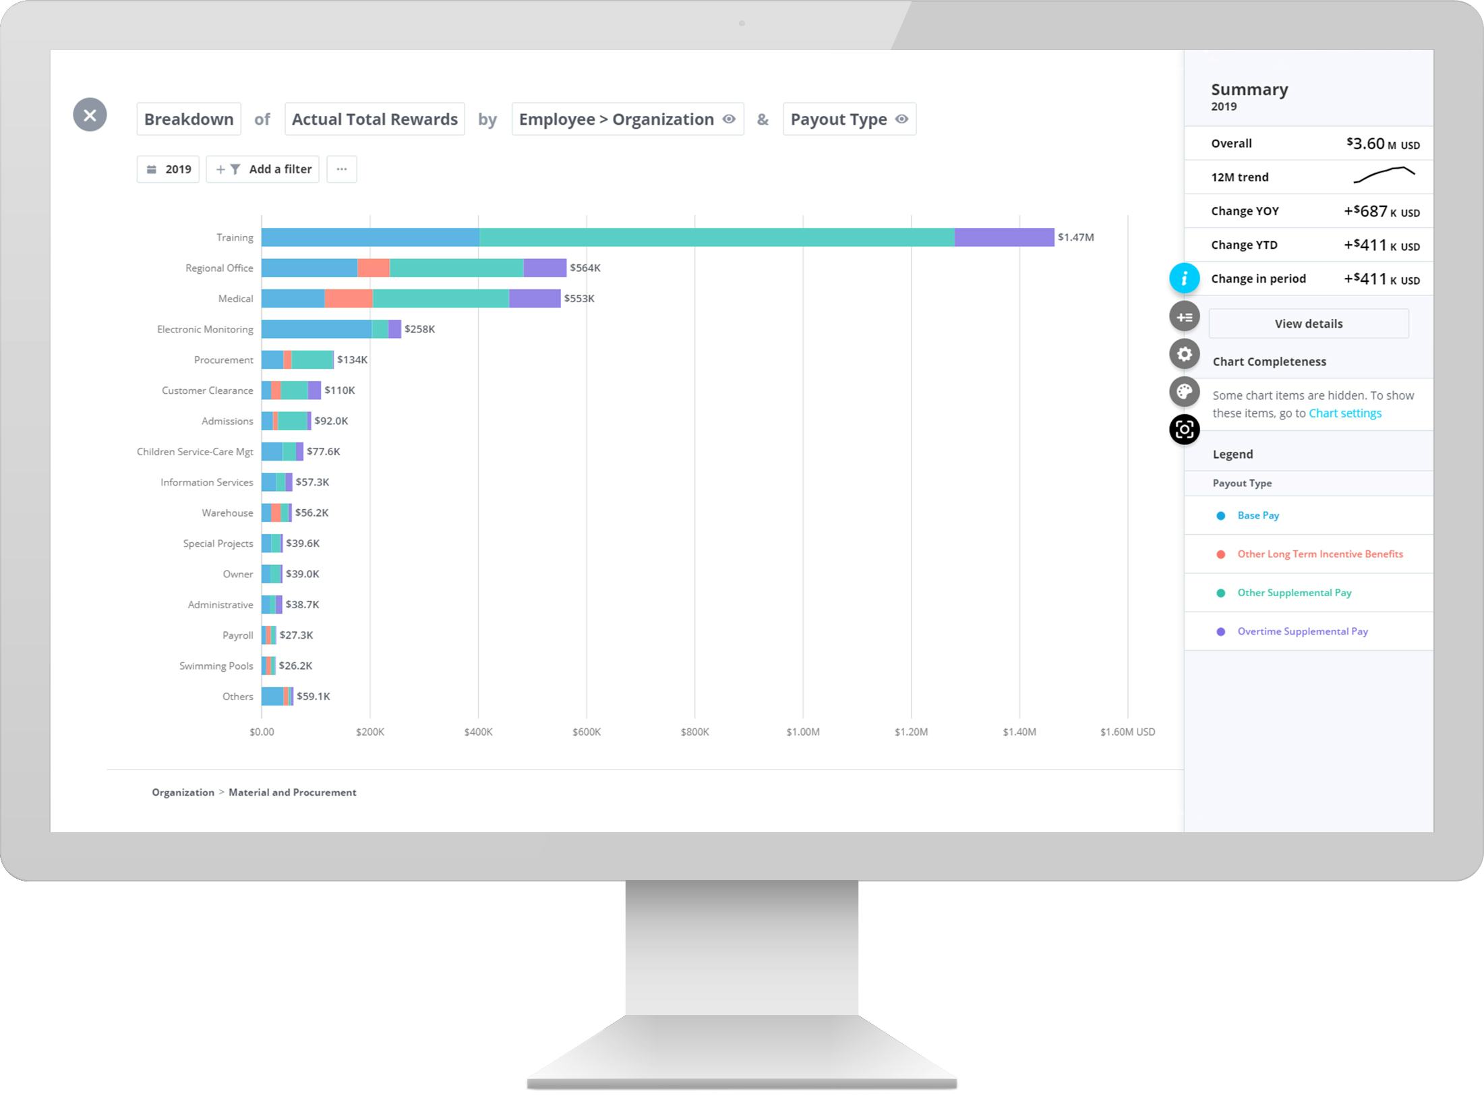Close the analysis with the X button
The image size is (1484, 1104).
coord(90,115)
